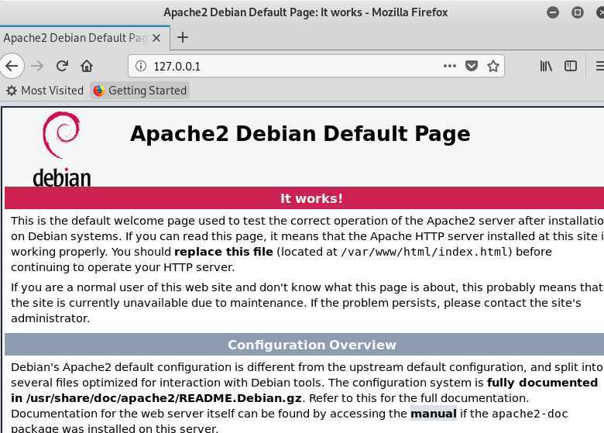Screen dimensions: 604x433
Task: Bookmark this page with star icon
Action: click(493, 66)
